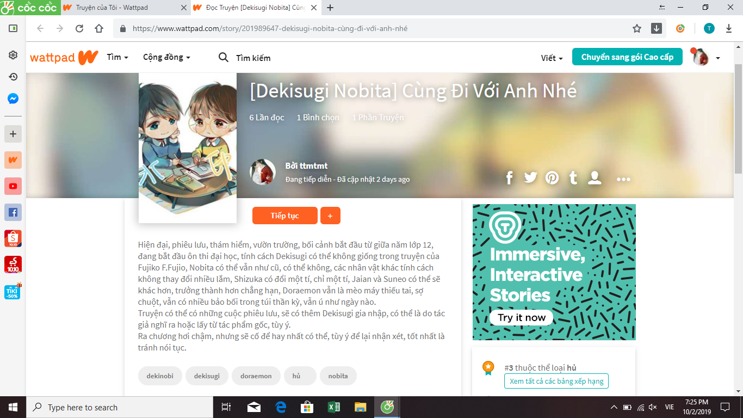Share story on Facebook icon

pyautogui.click(x=510, y=178)
